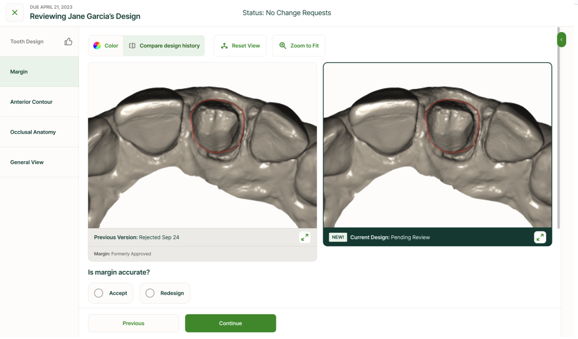Select the Accept radio button
578x339 pixels.
(x=99, y=293)
